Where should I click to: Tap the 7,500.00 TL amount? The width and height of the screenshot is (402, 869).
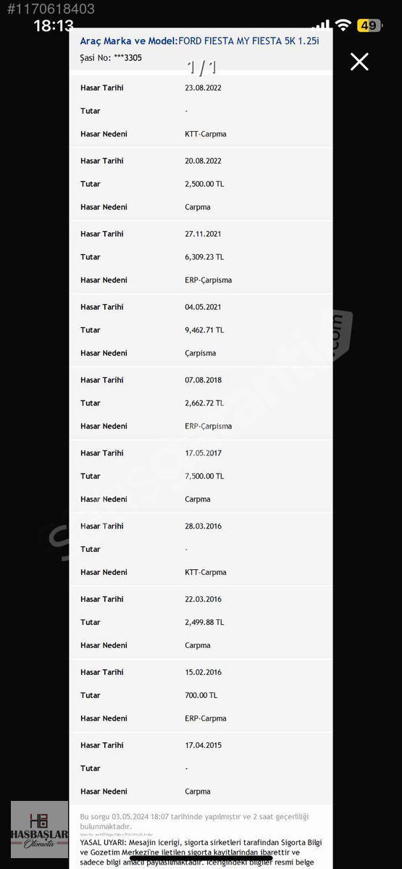click(x=204, y=476)
